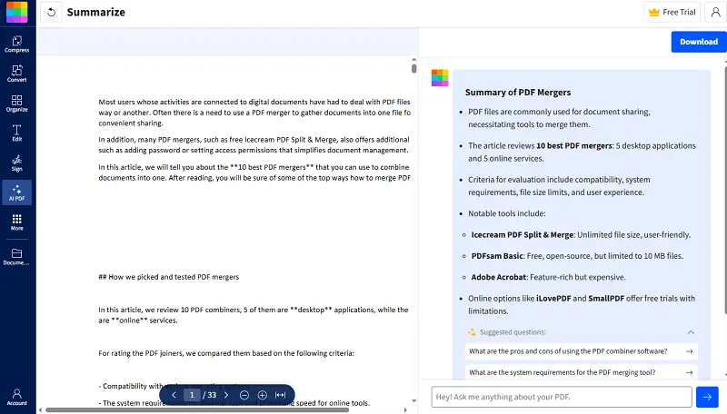The width and height of the screenshot is (727, 414).
Task: Click the back arrow next to Summarize
Action: [x=51, y=12]
